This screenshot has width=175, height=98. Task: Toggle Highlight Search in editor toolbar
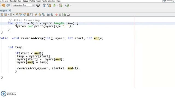click(x=28, y=14)
